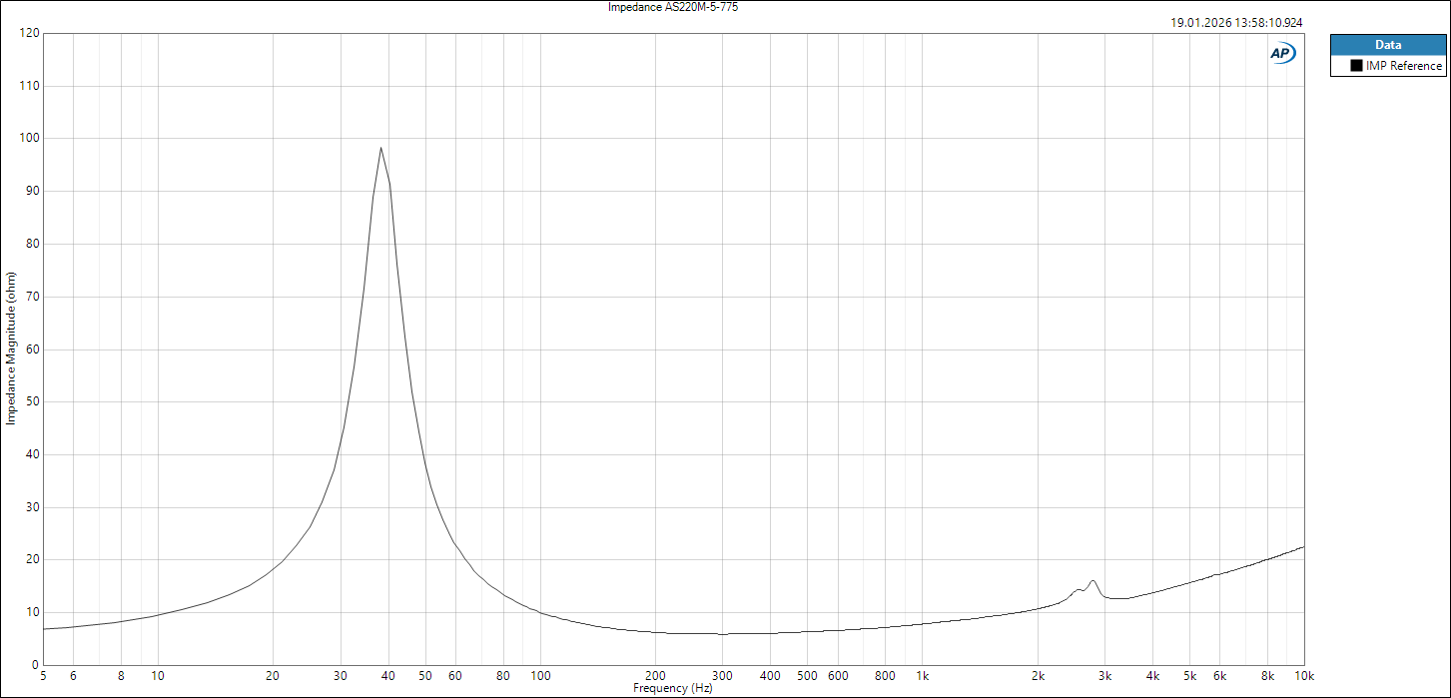Click the Data legend header

1388,45
